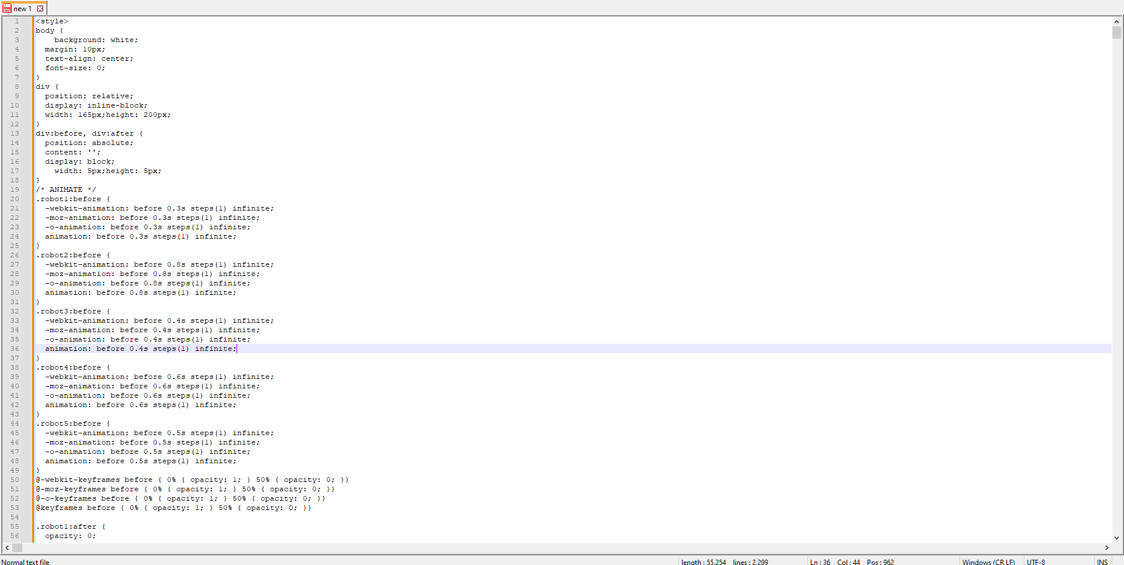Click the length and lines status field
The image size is (1124, 565).
[725, 561]
